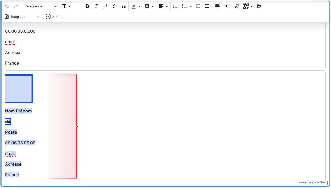Screen dimensions: 331x188
Task: Toggle bold formatting
Action: click(x=87, y=6)
